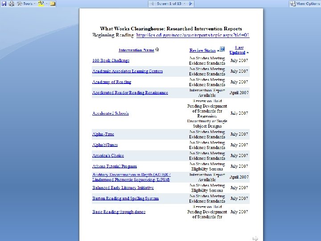321x241 pixels.
Task: Click Intervention Report Available in Auditory row
Action: 207,177
